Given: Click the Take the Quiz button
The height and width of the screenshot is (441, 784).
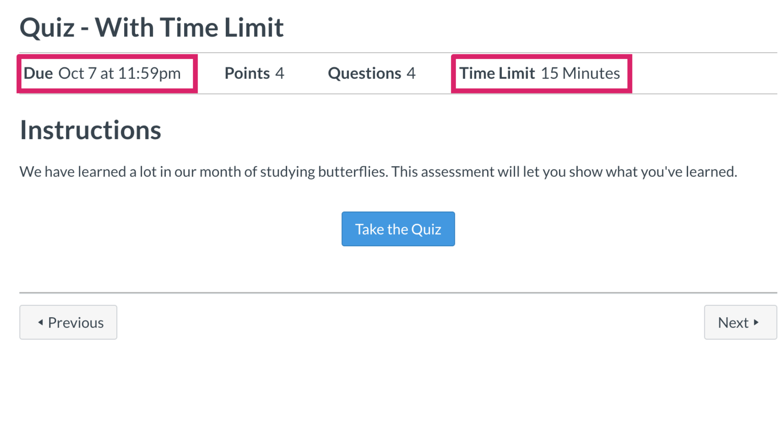Looking at the screenshot, I should 398,229.
